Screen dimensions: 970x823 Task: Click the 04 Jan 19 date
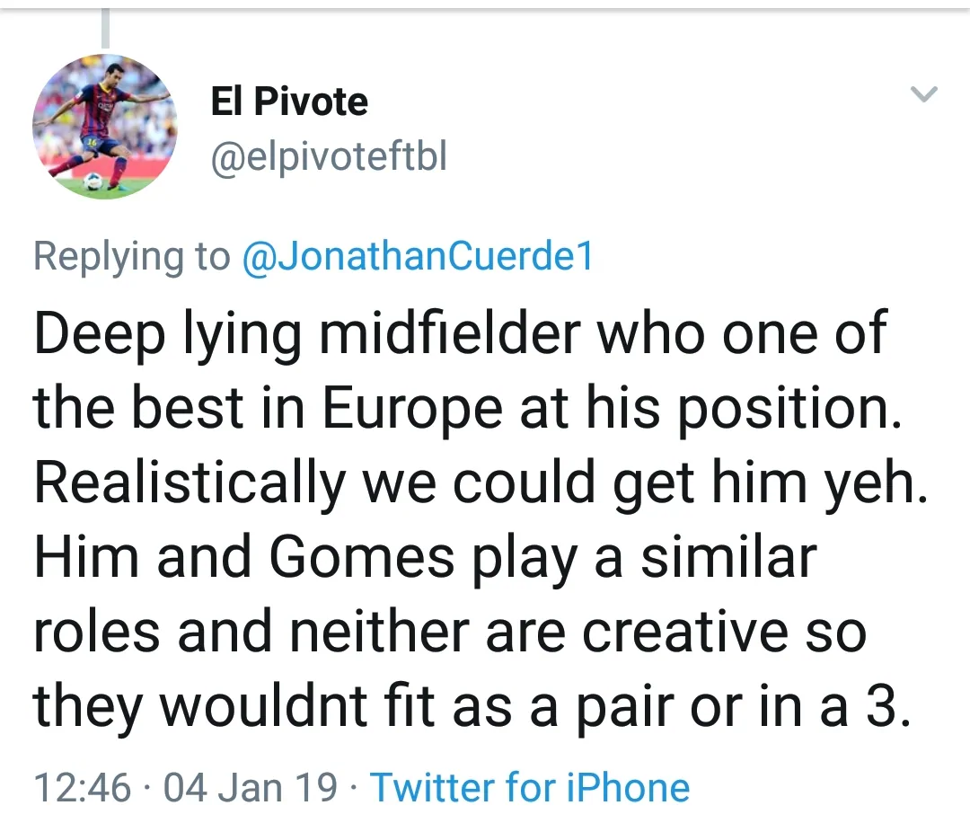coord(251,787)
